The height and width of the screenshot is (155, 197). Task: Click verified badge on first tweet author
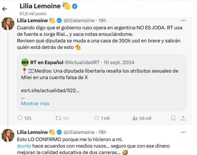(59, 21)
